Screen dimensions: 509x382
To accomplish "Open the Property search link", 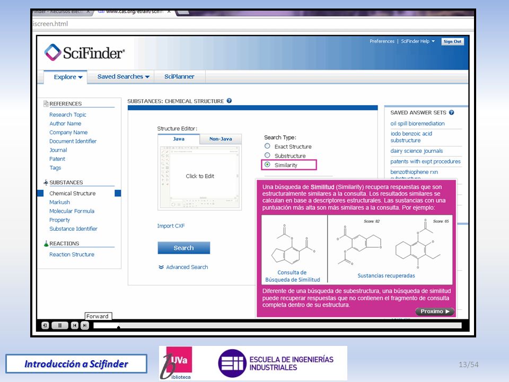I will tap(59, 220).
